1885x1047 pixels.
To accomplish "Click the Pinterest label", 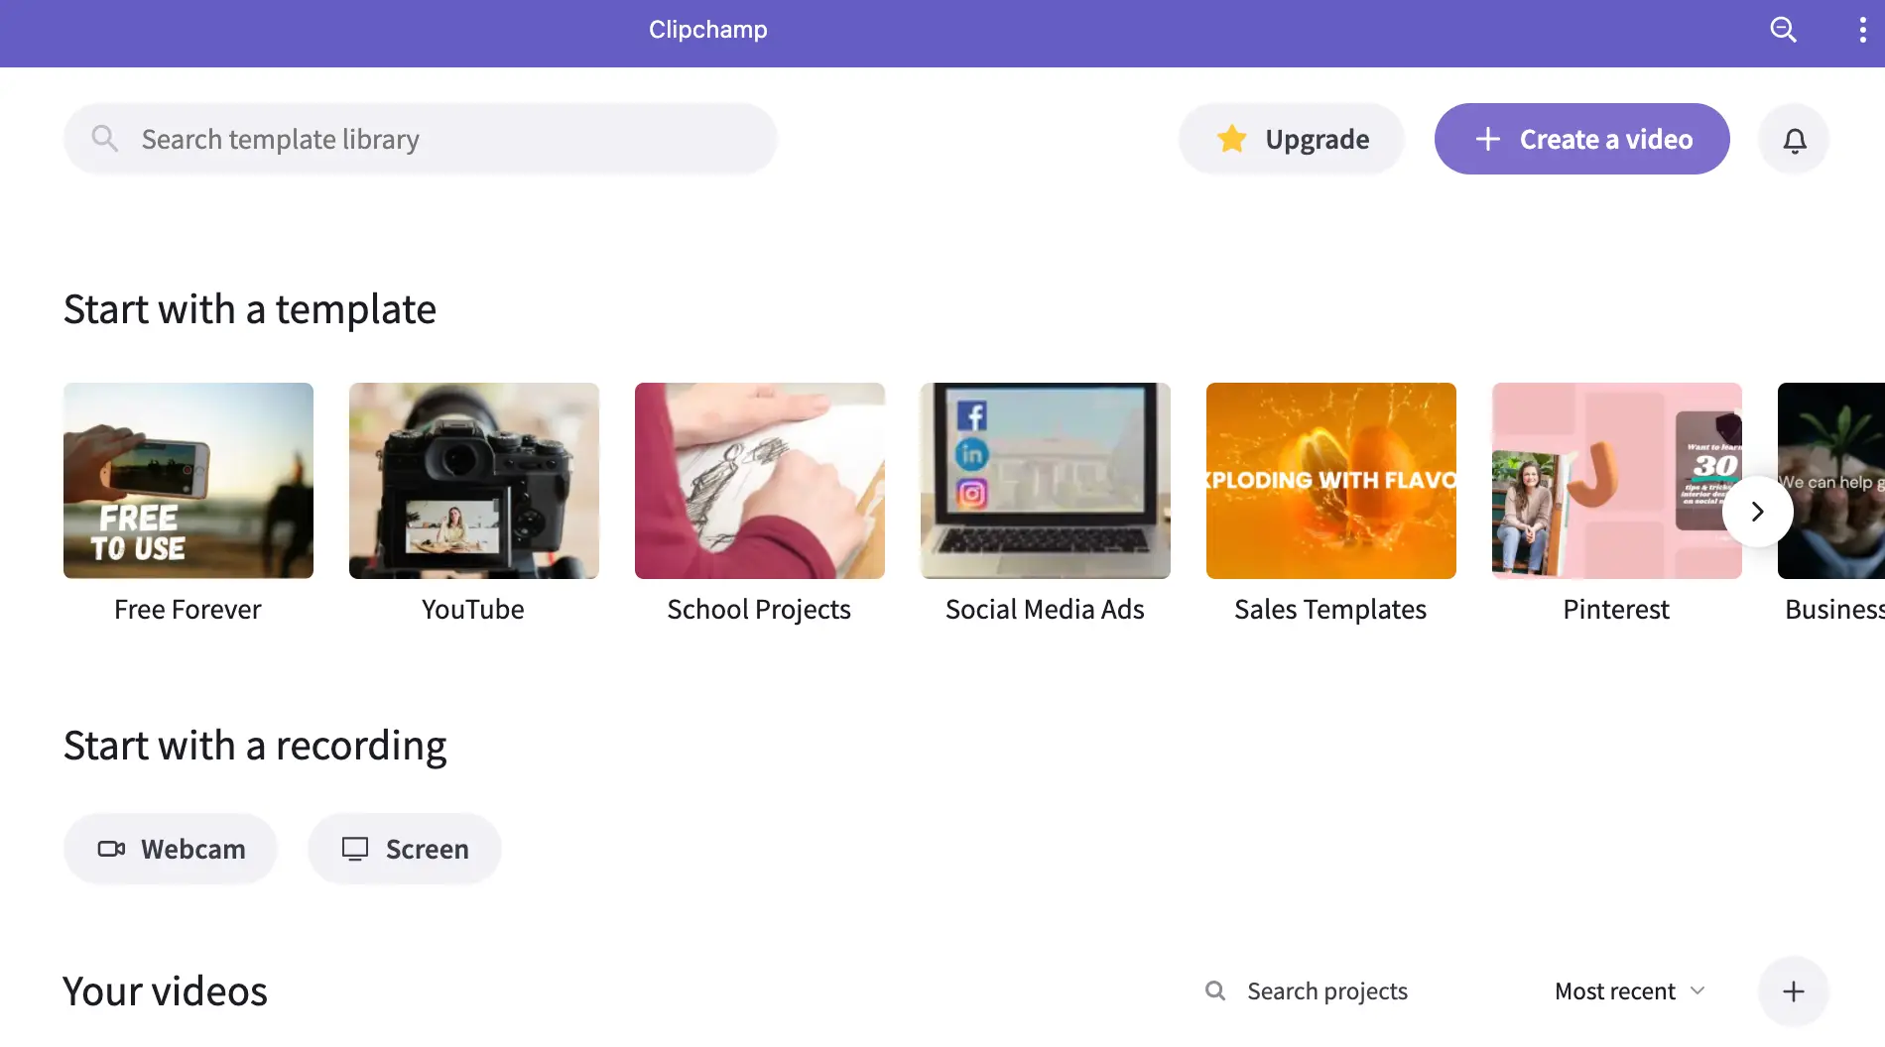I will click(x=1616, y=609).
